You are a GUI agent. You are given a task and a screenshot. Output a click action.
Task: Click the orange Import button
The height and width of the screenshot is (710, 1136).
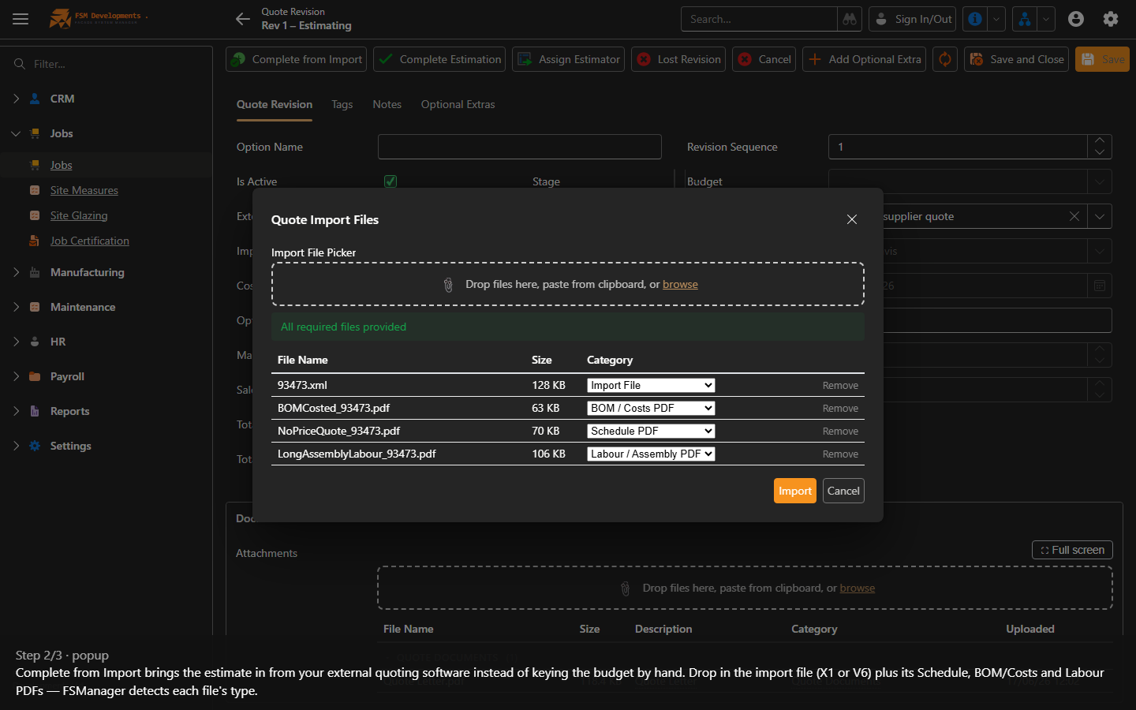(795, 491)
